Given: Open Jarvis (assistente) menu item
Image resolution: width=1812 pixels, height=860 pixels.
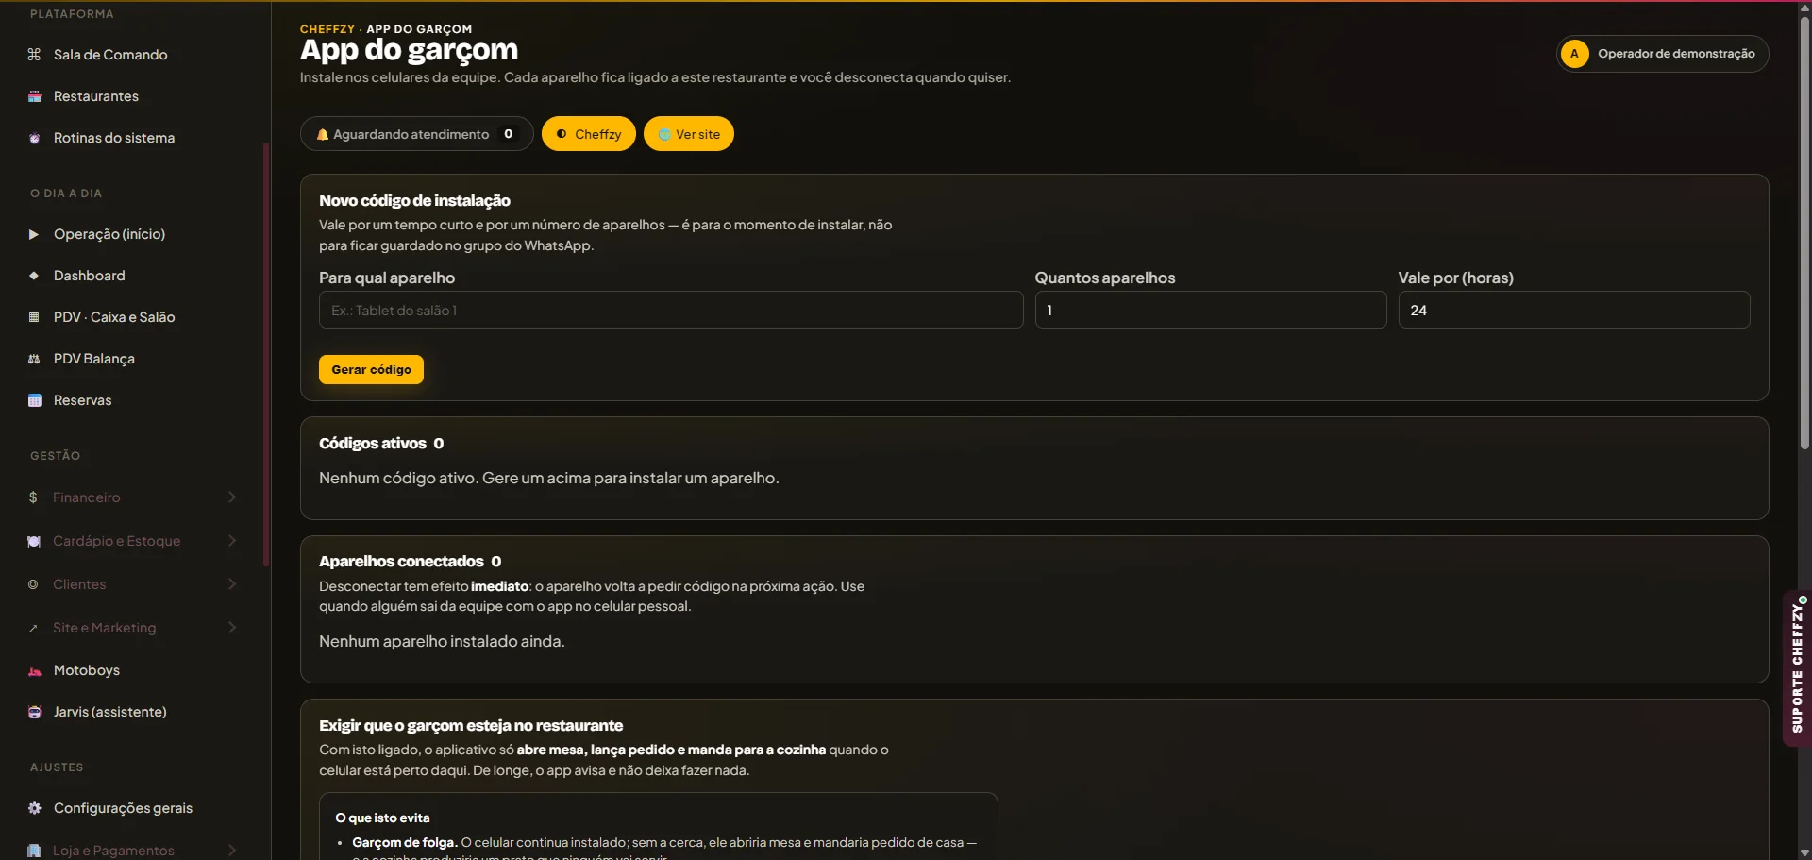Looking at the screenshot, I should (132, 712).
